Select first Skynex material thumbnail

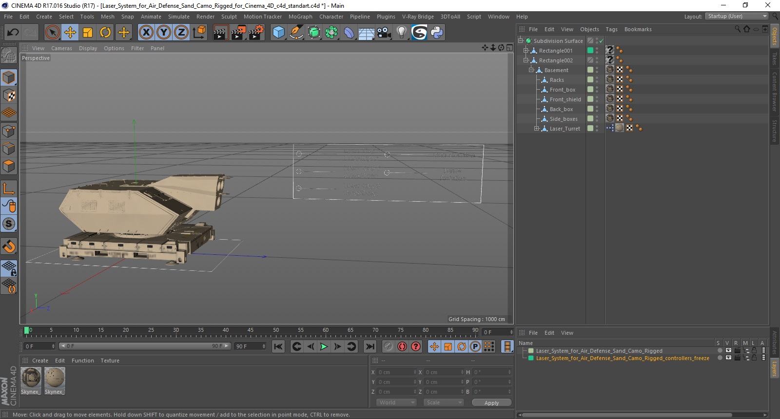(x=31, y=378)
